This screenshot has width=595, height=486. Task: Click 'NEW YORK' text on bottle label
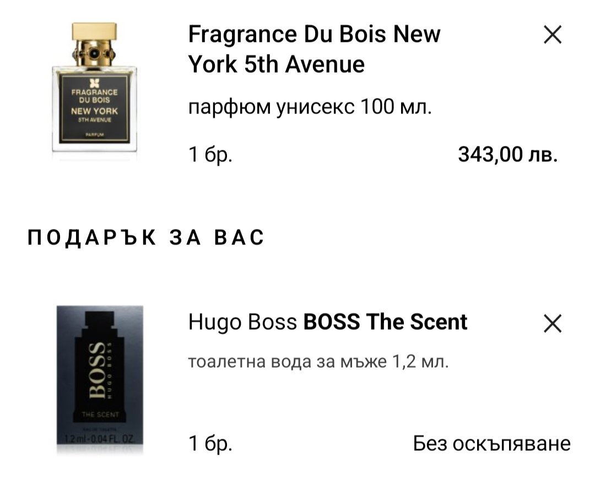(95, 111)
